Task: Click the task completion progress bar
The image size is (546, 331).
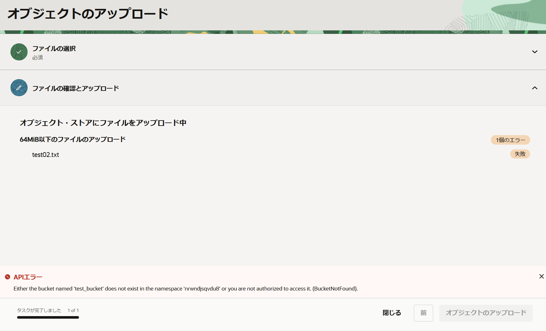Action: coord(48,317)
